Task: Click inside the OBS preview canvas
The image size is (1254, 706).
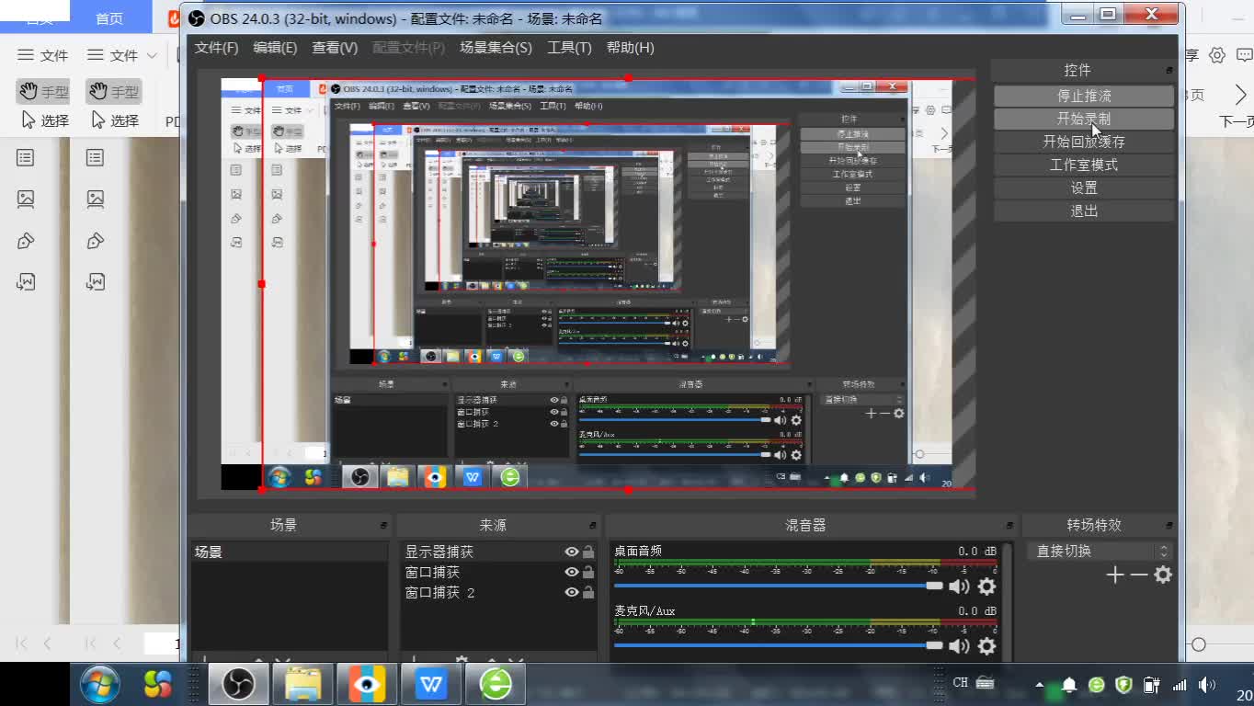Action: click(x=588, y=283)
